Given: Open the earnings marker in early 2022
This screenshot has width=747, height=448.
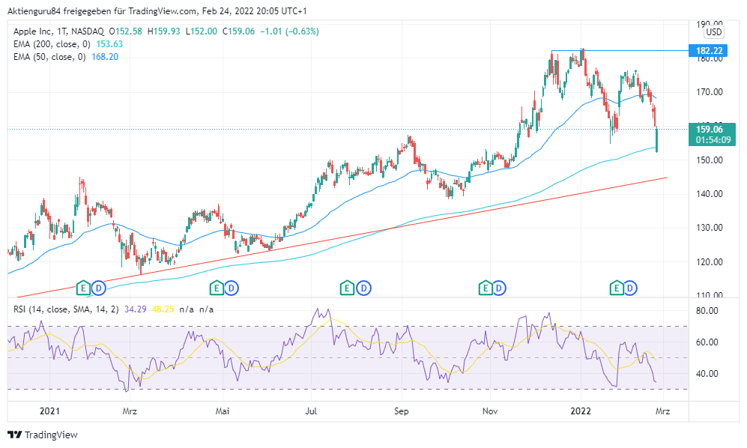Looking at the screenshot, I should point(617,288).
